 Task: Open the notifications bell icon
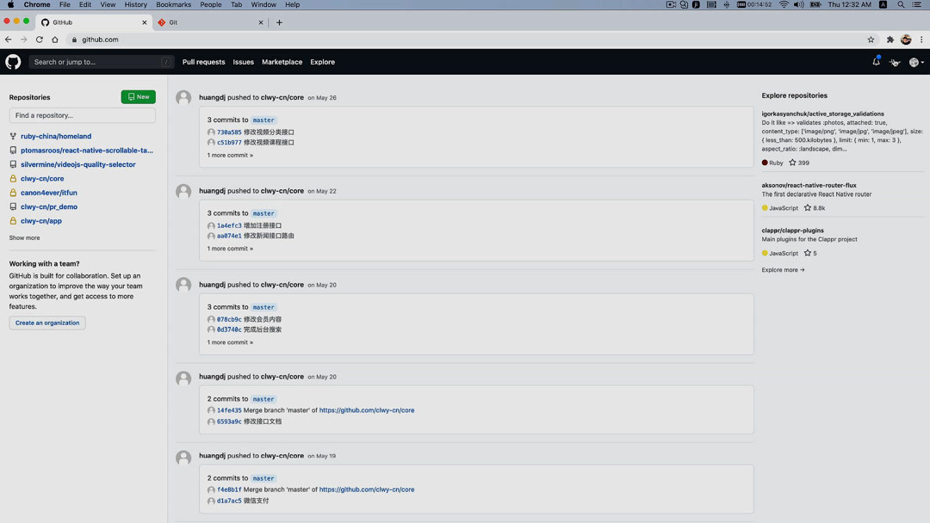(876, 62)
